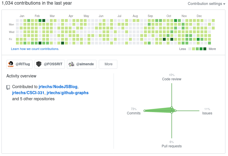
Task: Click the Code review point on chart
Action: tap(172, 108)
